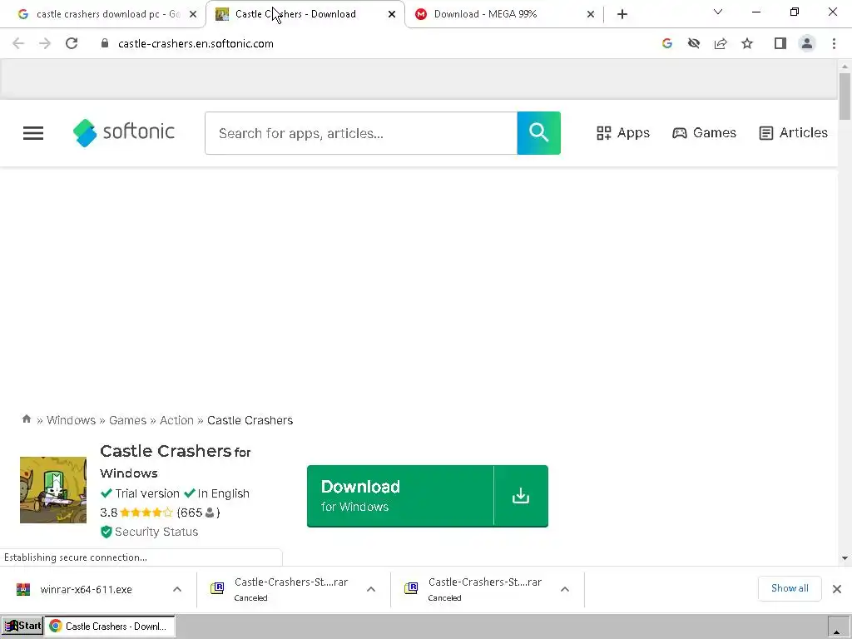Open the Chrome three-dot menu
The height and width of the screenshot is (639, 852).
coord(834,43)
